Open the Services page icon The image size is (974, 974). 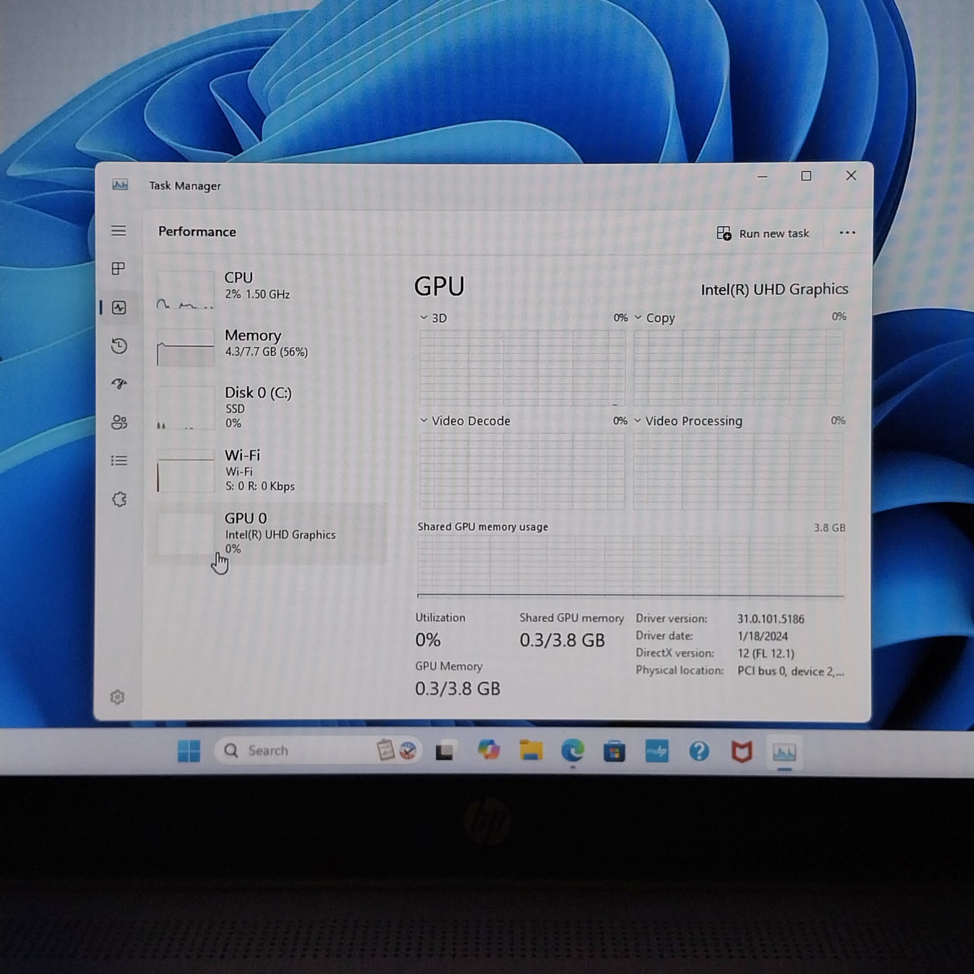point(119,499)
